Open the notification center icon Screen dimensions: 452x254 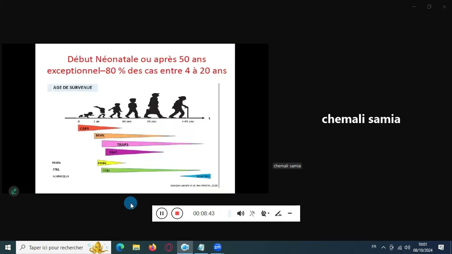pos(441,247)
